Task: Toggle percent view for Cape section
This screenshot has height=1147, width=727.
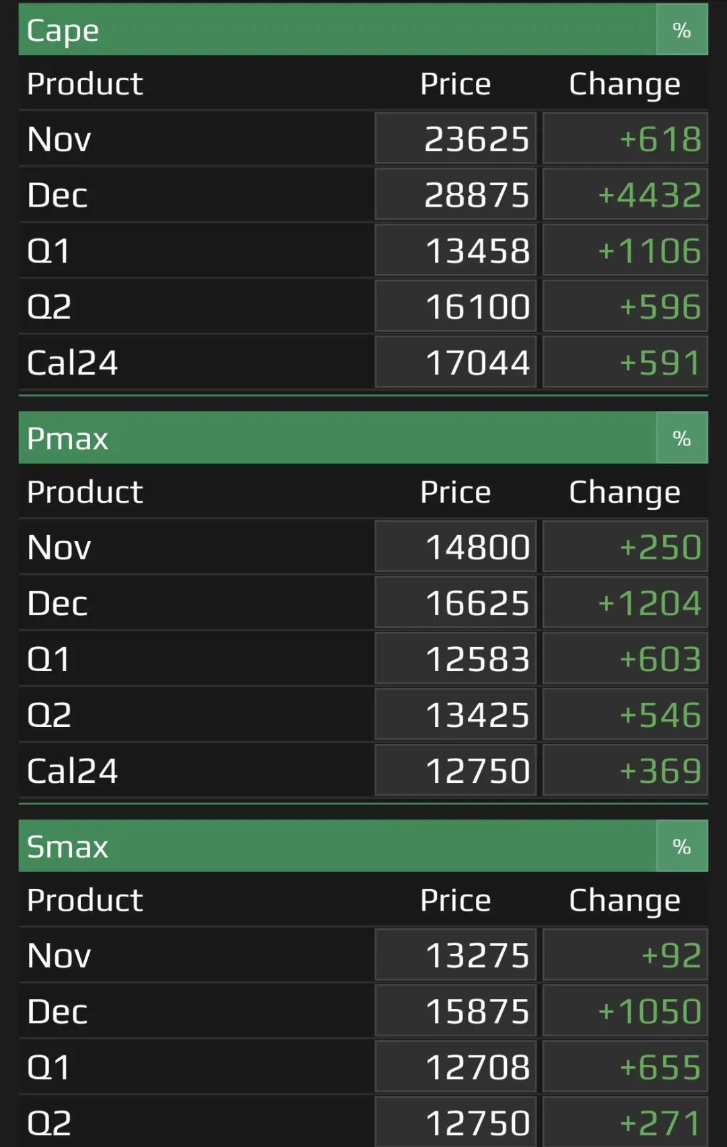Action: [x=682, y=30]
